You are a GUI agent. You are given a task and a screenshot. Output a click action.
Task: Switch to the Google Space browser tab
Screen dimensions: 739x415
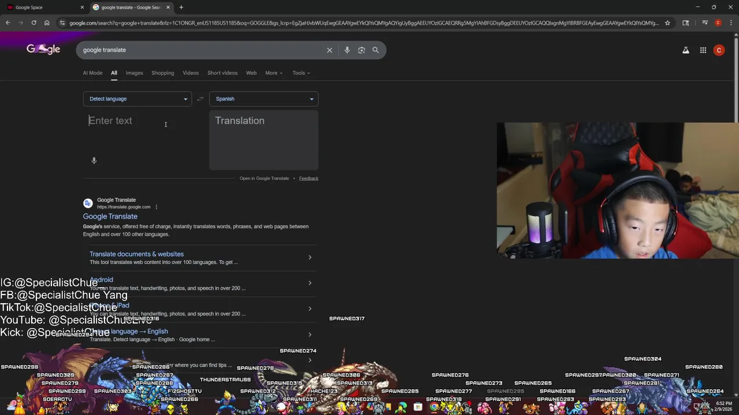click(x=44, y=7)
